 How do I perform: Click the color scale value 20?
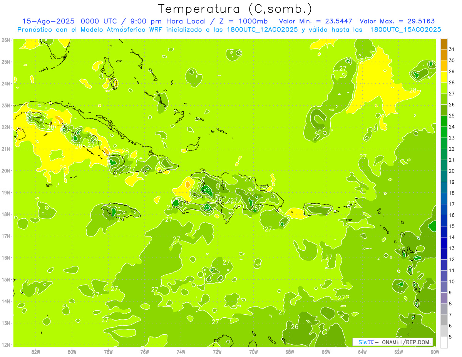[452, 171]
